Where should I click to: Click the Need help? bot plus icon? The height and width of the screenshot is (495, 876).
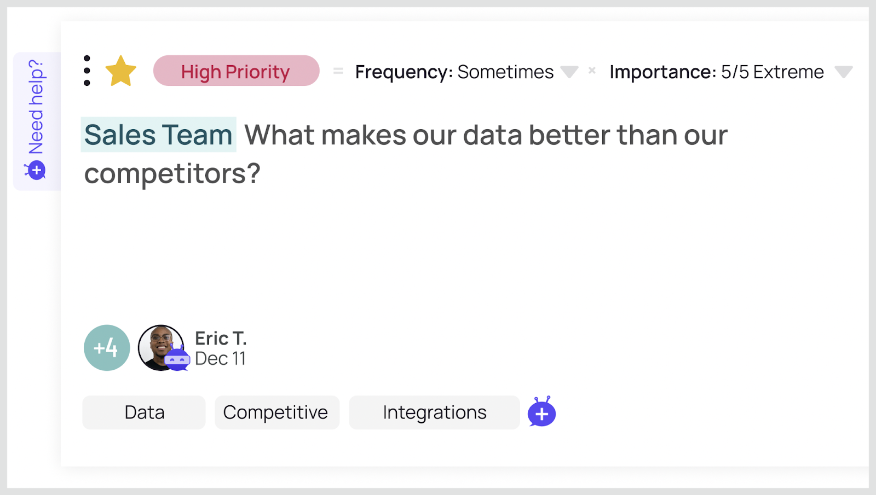click(x=36, y=171)
